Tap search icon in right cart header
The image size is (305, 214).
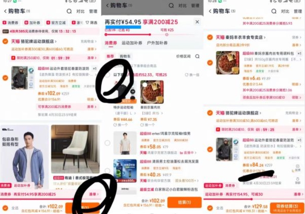pyautogui.click(x=274, y=11)
